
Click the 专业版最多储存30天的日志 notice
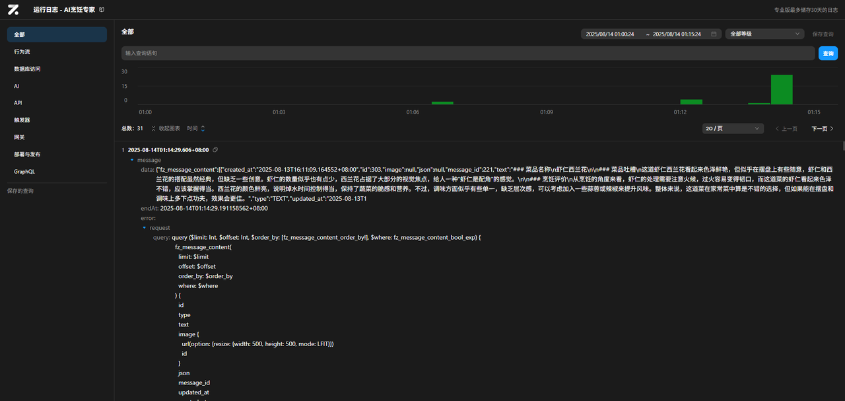tap(805, 10)
